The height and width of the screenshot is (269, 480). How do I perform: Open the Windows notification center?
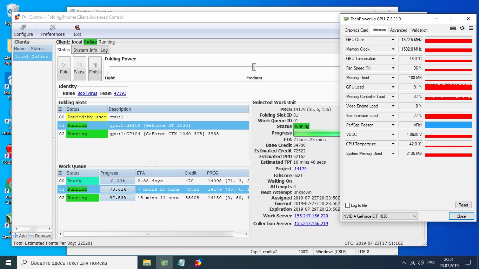click(468, 262)
